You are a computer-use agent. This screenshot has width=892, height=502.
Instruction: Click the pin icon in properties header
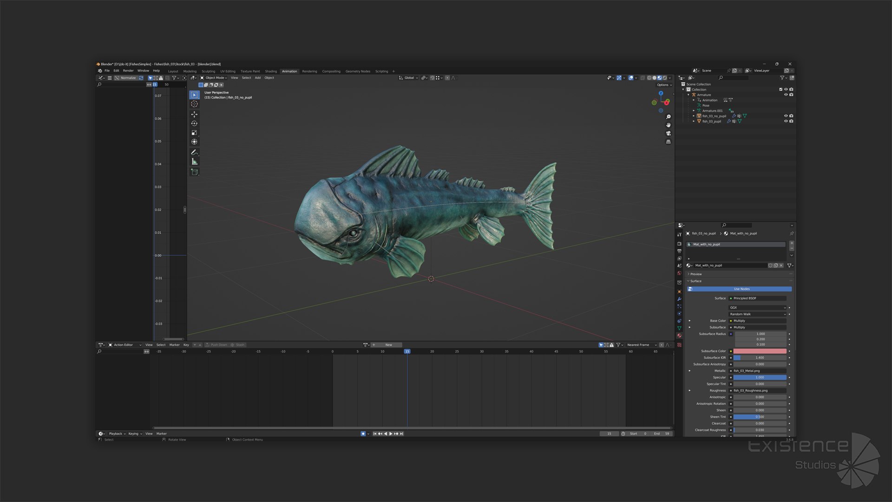coord(792,233)
